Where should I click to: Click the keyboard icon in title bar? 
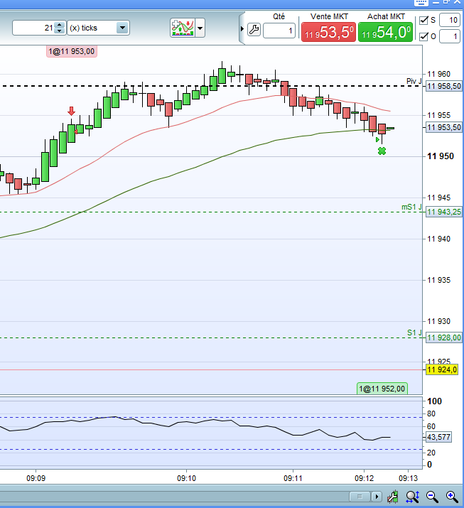coord(421,3)
